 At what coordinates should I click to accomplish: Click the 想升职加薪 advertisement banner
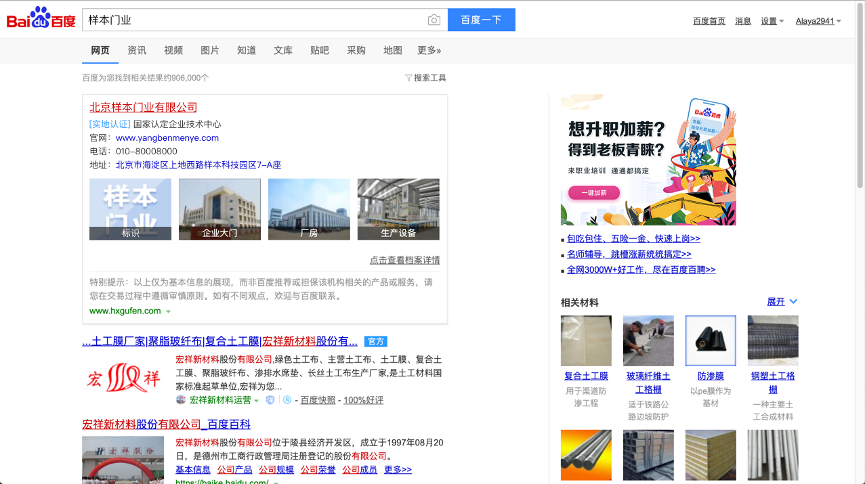[648, 160]
